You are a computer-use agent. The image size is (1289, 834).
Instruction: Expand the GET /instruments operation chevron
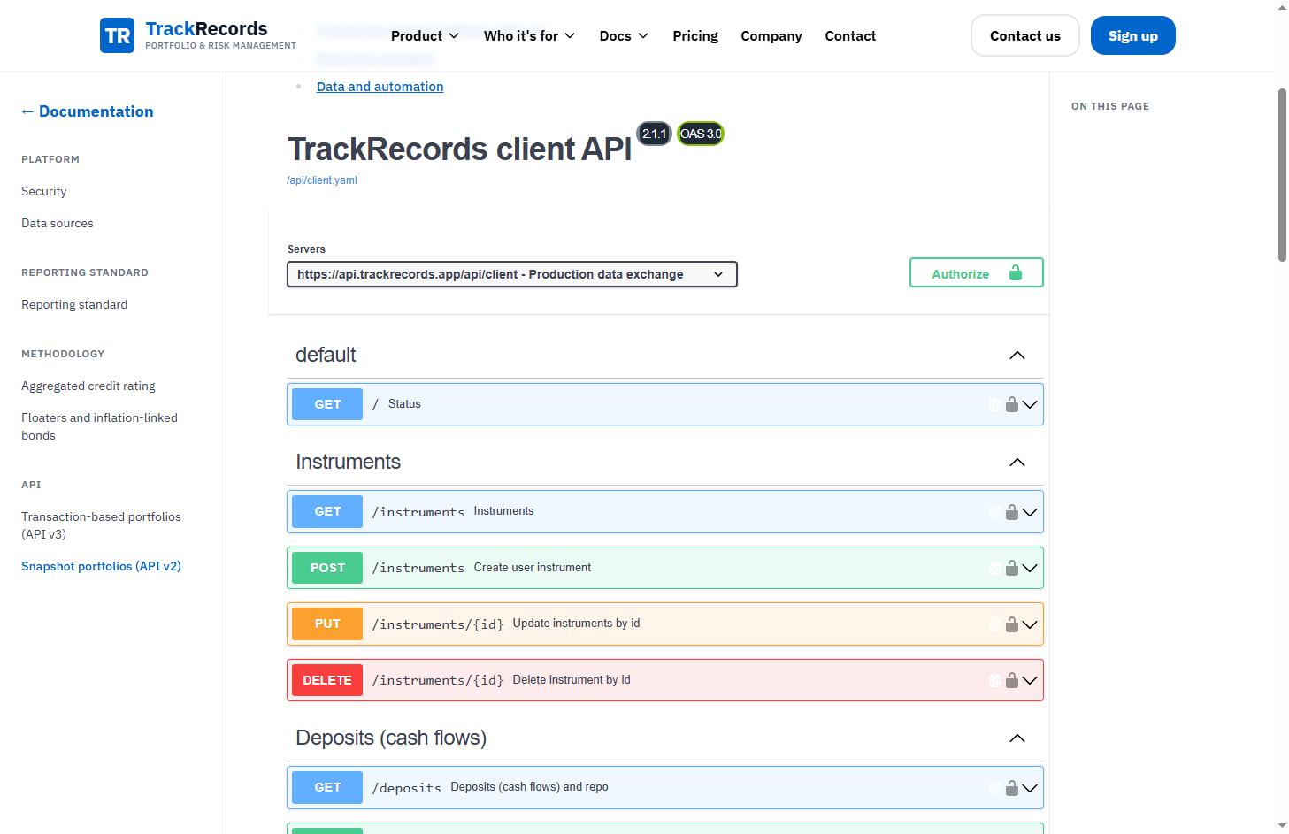1030,512
